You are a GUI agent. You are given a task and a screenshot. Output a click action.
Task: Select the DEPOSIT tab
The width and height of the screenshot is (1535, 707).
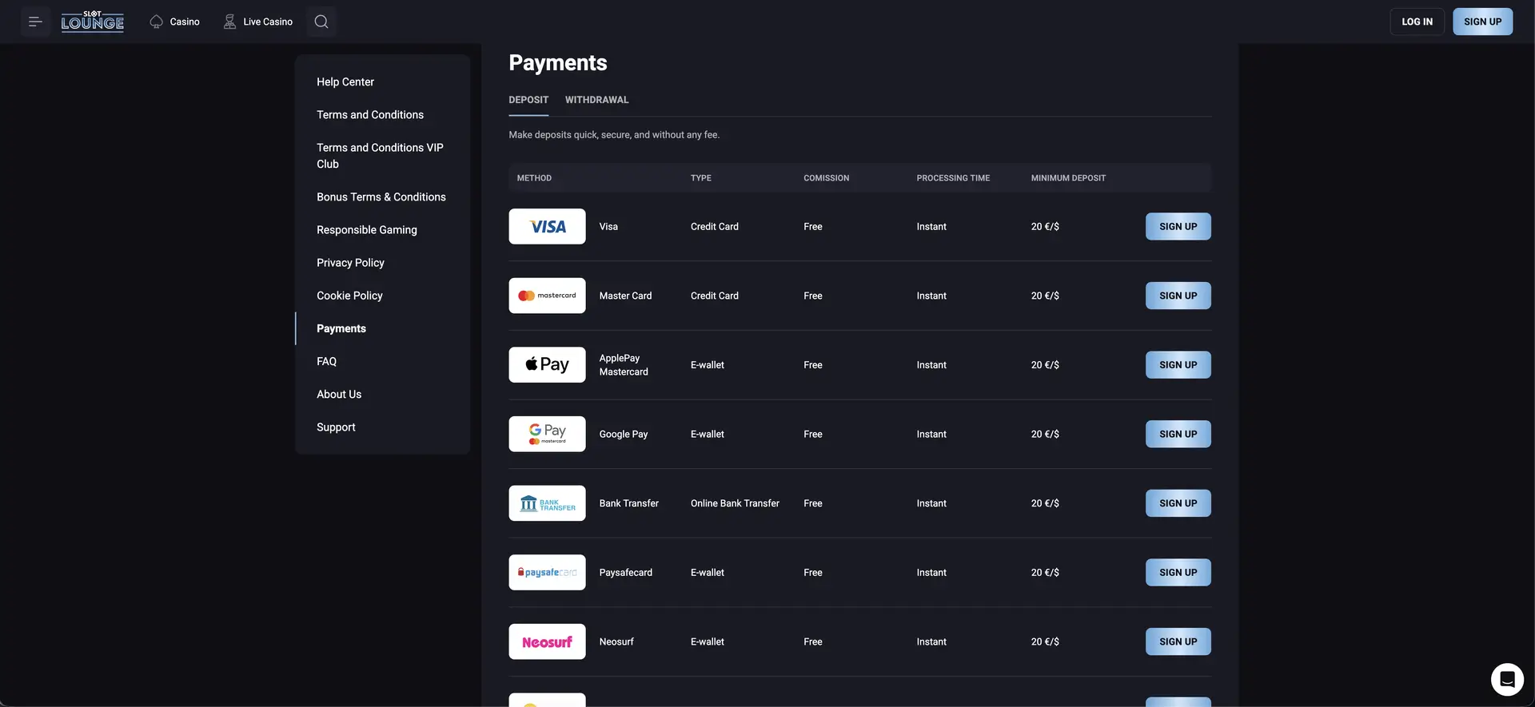coord(528,100)
